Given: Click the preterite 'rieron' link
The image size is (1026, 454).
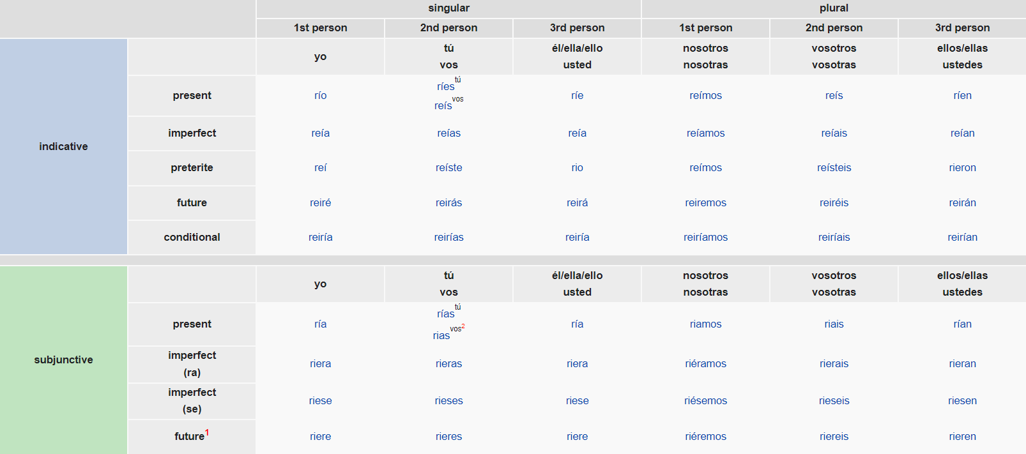Looking at the screenshot, I should (962, 168).
